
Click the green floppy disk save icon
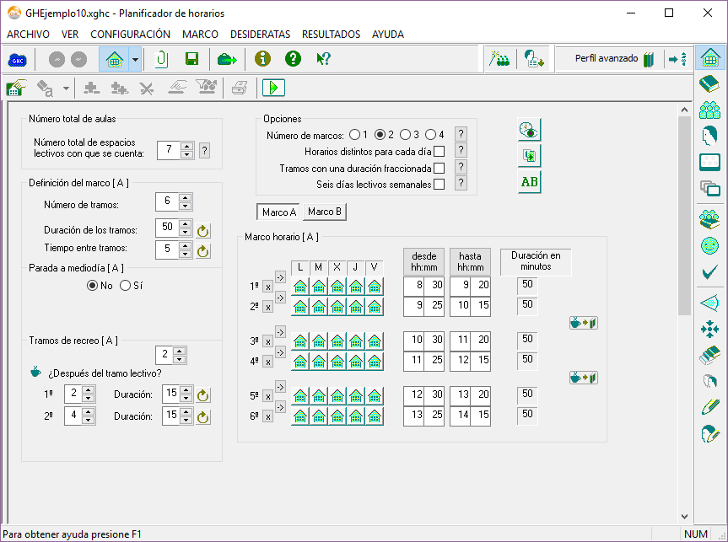tap(191, 59)
